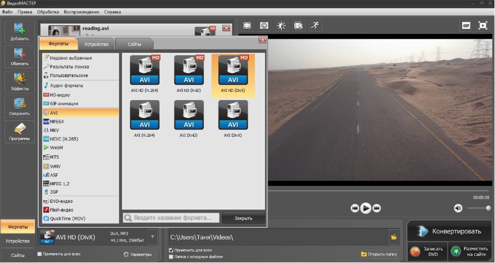Open the GIF creation tool
Viewport: 495px width, 263px height.
pyautogui.click(x=466, y=25)
